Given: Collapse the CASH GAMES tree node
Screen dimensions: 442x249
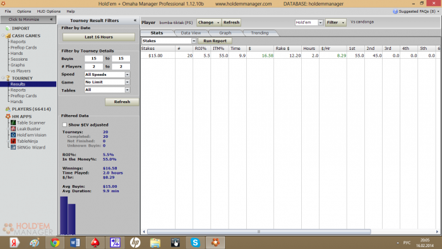Looking at the screenshot, I should click(x=3, y=35).
